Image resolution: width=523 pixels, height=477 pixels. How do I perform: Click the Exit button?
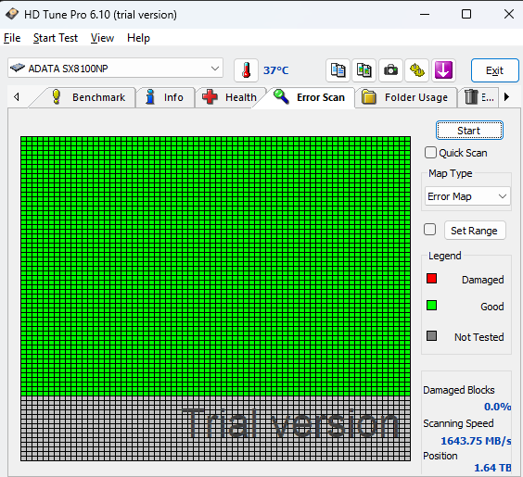pos(494,70)
